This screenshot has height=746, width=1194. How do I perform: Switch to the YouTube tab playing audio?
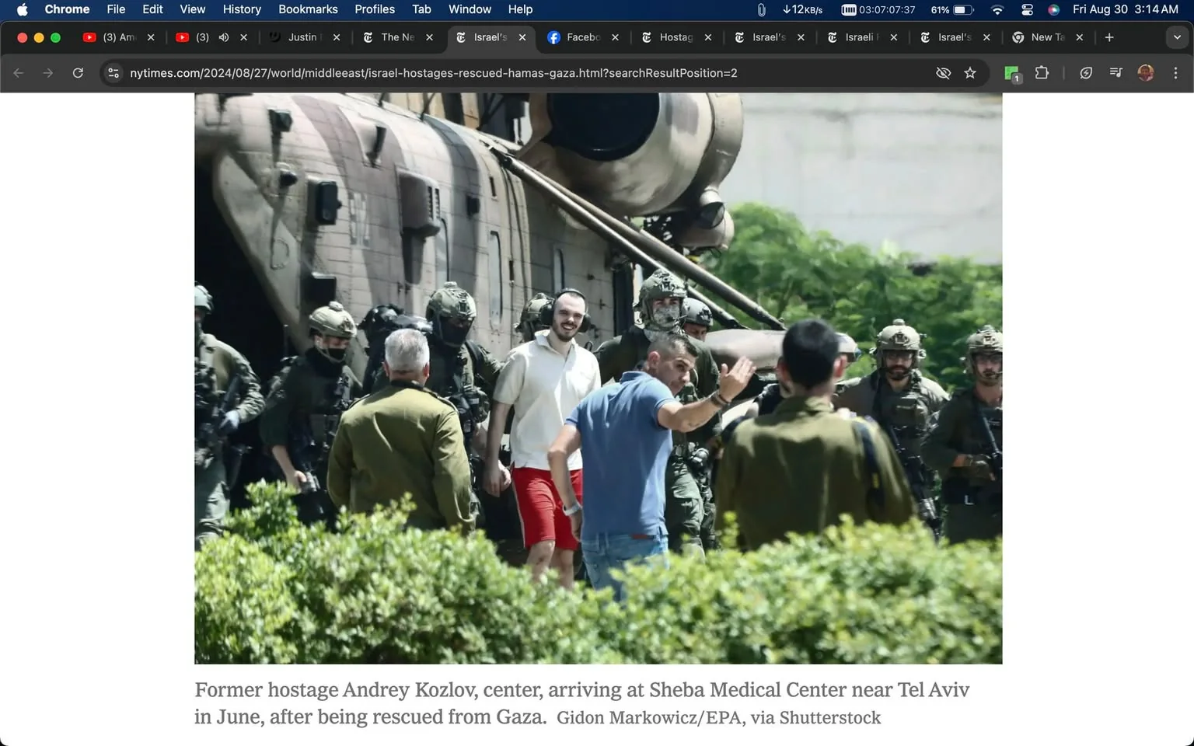(x=202, y=37)
